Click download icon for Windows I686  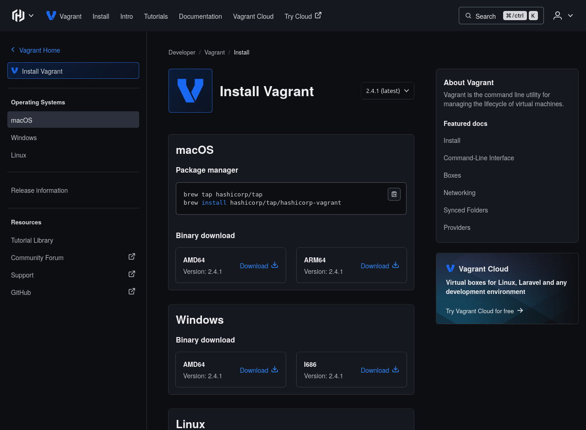(396, 370)
